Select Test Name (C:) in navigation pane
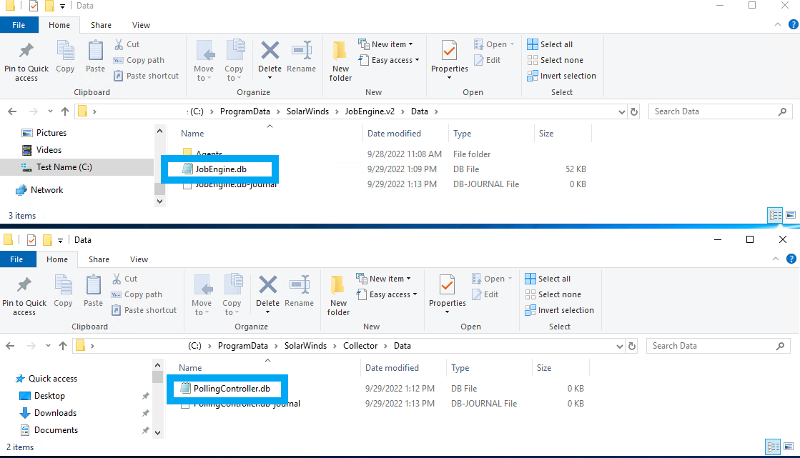This screenshot has height=458, width=800. point(76,167)
